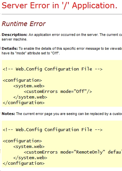Click the opening <configuration> tag in first code block
Viewport: 122px width, 171px height.
(22, 80)
